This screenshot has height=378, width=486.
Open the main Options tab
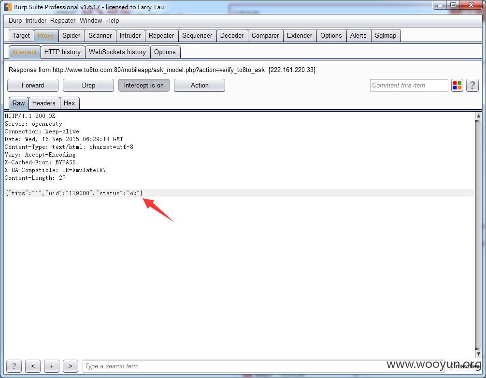[331, 36]
